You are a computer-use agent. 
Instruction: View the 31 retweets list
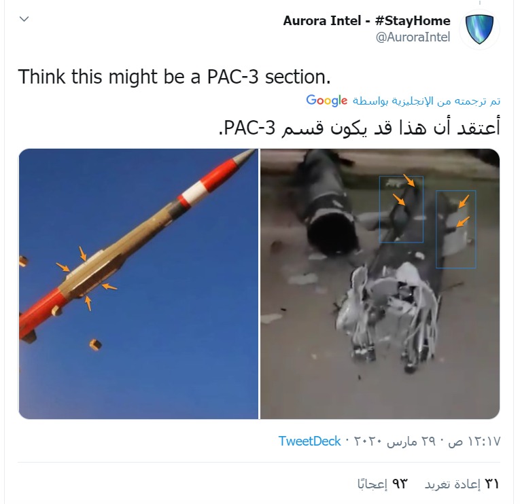click(x=462, y=484)
